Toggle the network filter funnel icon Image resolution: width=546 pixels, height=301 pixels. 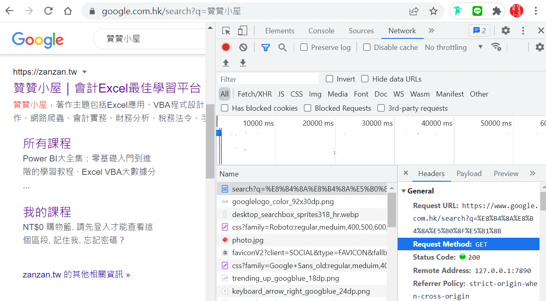(266, 47)
